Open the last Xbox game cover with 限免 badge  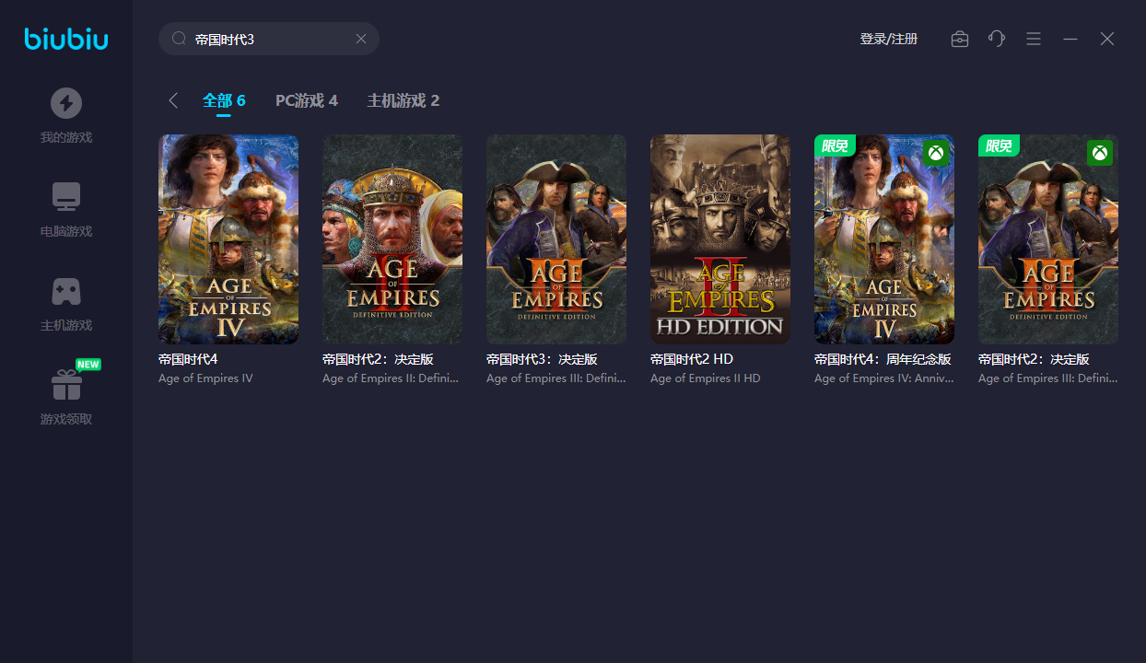1048,239
